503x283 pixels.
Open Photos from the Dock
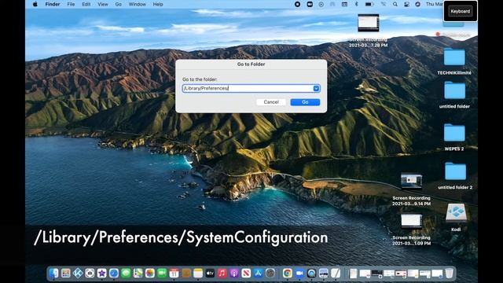(150, 273)
